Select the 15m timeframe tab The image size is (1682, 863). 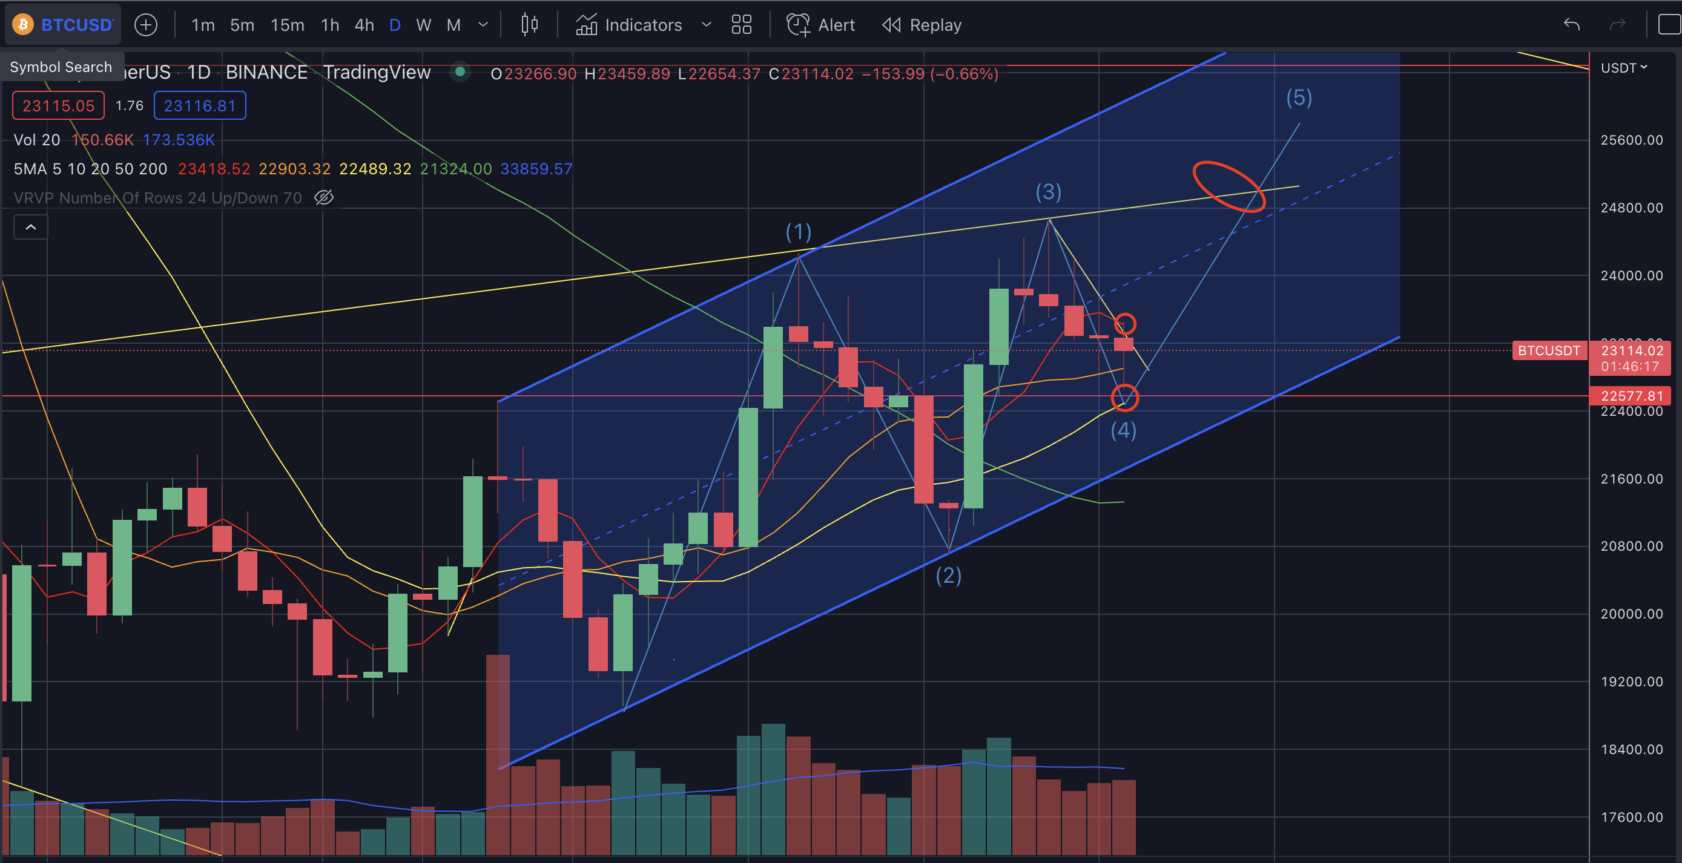288,25
